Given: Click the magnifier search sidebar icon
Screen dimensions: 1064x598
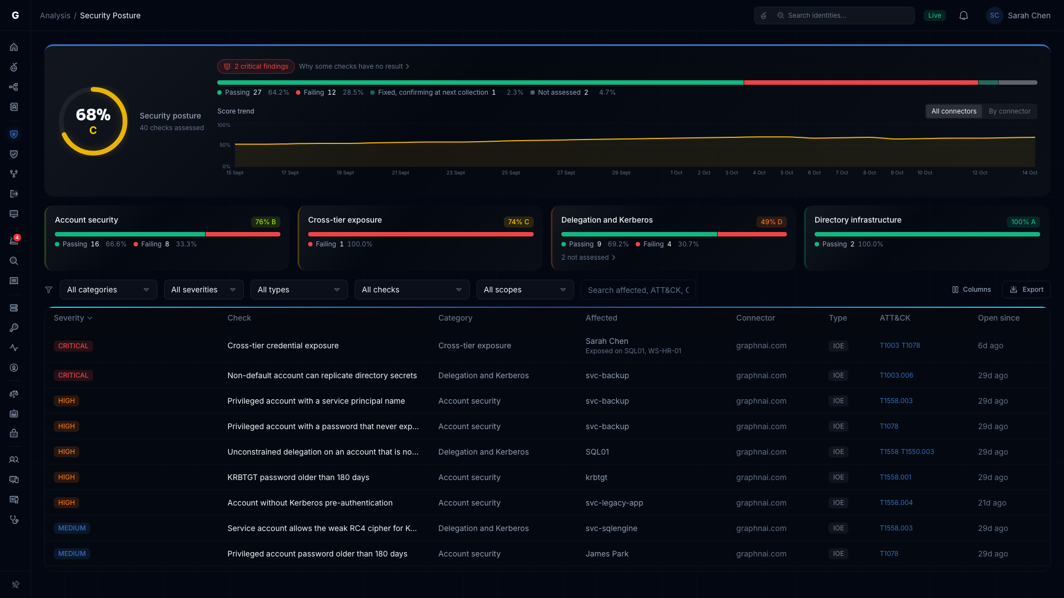Looking at the screenshot, I should click(x=14, y=261).
